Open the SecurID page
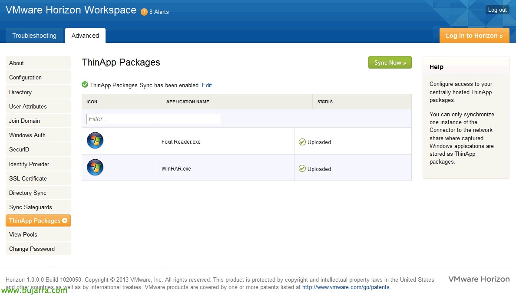The image size is (516, 296). click(38, 149)
